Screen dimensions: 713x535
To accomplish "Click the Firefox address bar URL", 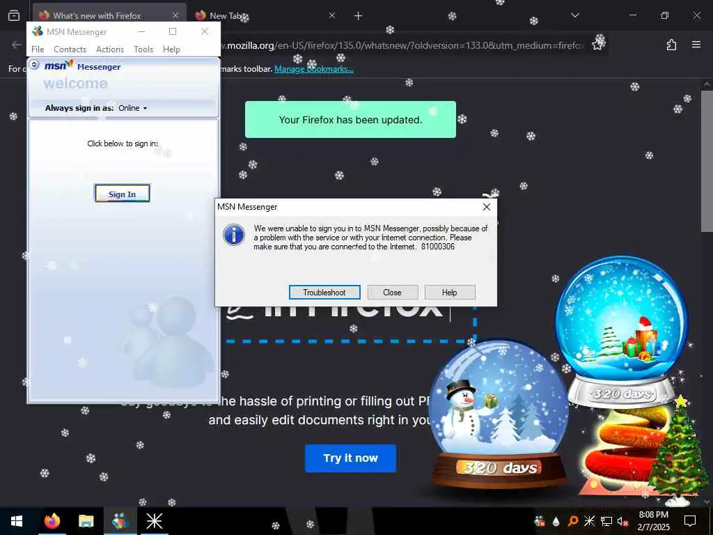I will point(402,45).
